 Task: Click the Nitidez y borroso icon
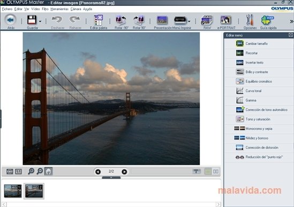point(239,138)
